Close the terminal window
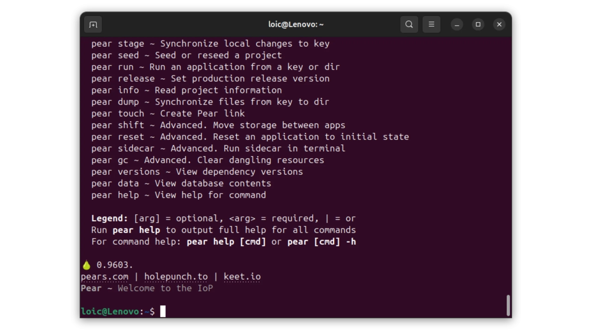 point(499,25)
